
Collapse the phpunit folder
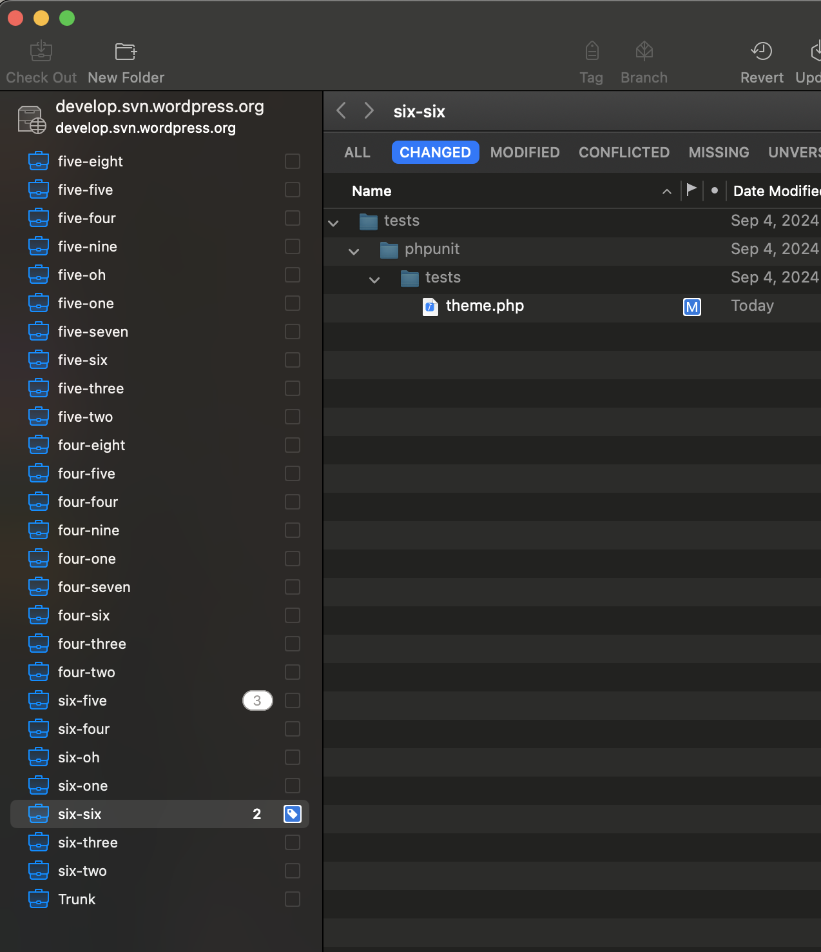point(354,252)
